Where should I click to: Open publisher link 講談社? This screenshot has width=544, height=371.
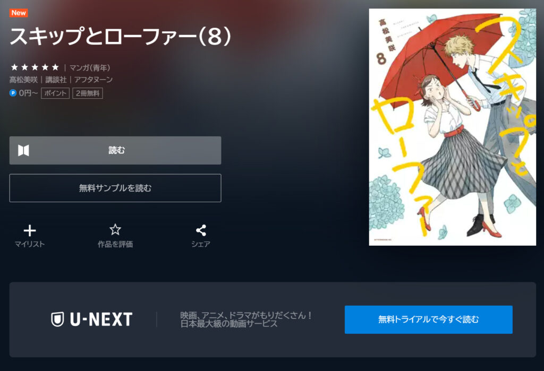(56, 80)
